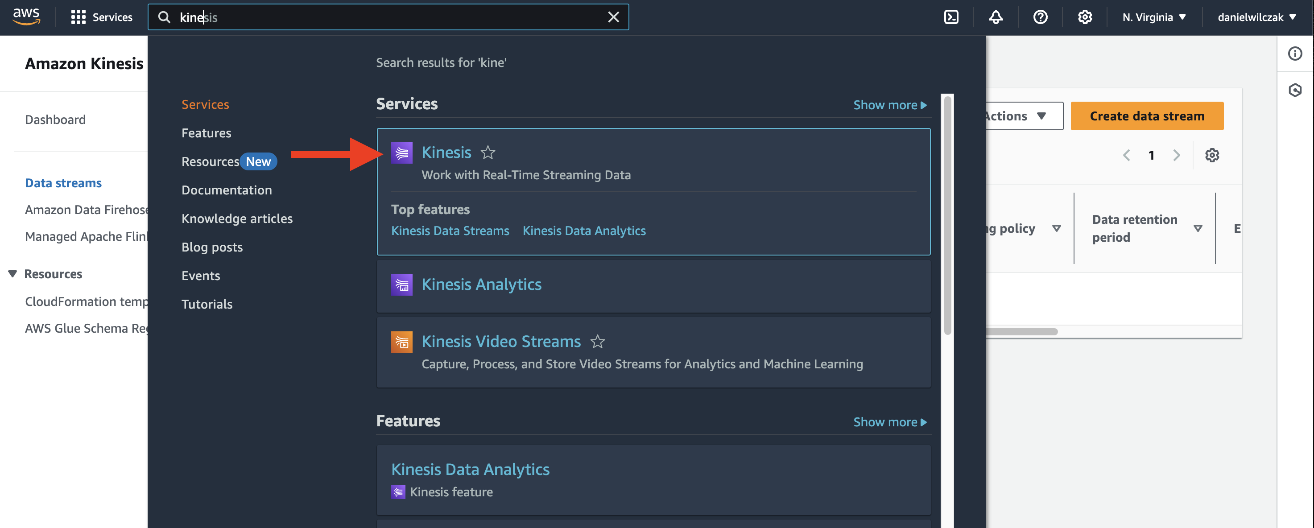The image size is (1314, 528).
Task: Open CloudFormation templates in sidebar
Action: [86, 302]
